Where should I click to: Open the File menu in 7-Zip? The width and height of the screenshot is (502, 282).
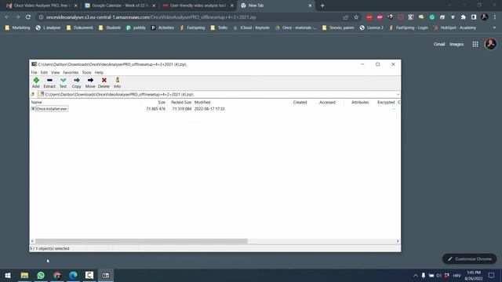(34, 73)
